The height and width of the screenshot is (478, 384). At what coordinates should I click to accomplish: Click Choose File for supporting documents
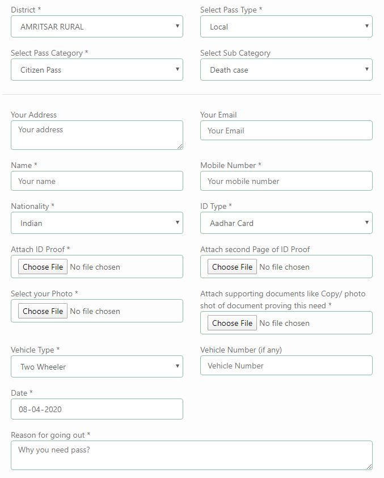232,323
